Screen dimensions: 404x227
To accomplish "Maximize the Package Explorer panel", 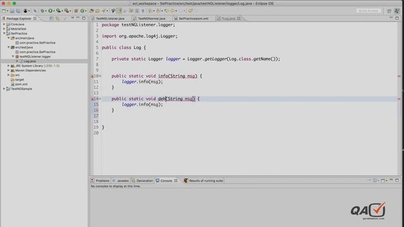I will coord(84,18).
